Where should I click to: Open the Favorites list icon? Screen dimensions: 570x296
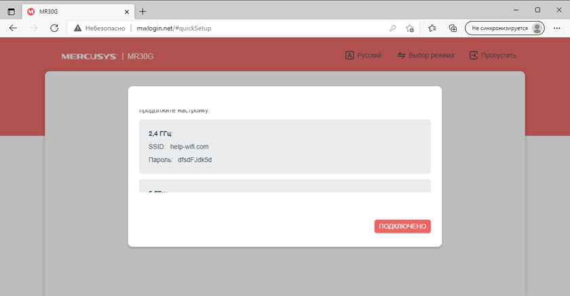pyautogui.click(x=433, y=28)
